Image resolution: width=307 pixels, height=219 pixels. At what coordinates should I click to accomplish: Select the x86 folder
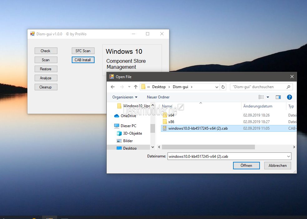coord(171,122)
